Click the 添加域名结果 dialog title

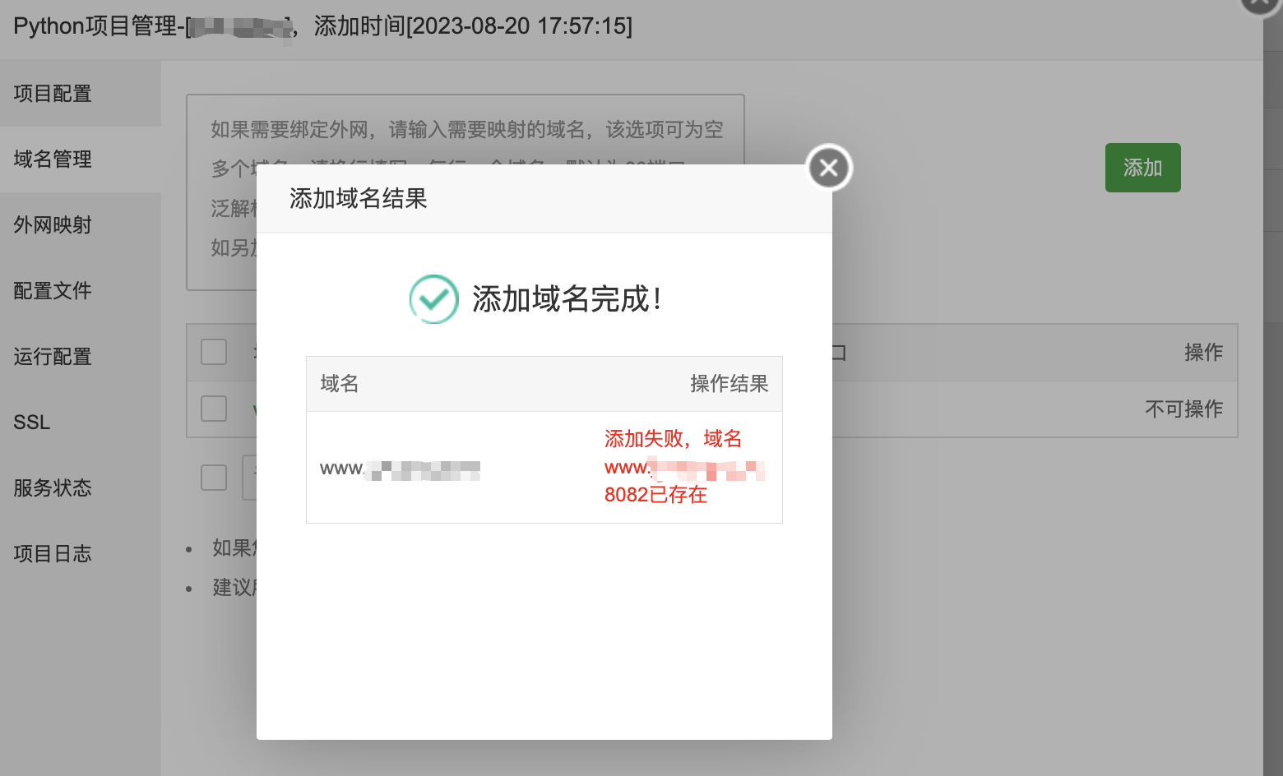pyautogui.click(x=359, y=199)
